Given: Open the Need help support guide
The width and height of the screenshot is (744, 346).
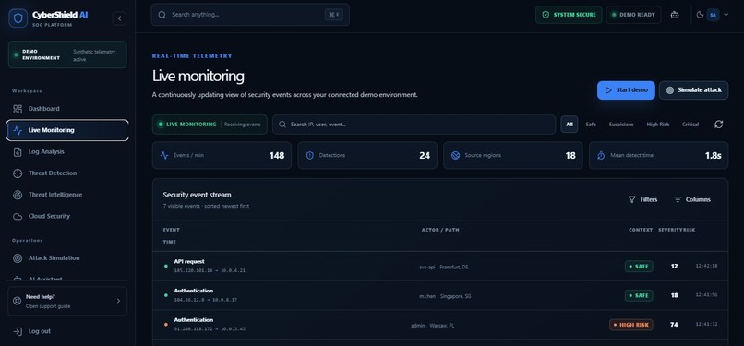Looking at the screenshot, I should coord(67,301).
